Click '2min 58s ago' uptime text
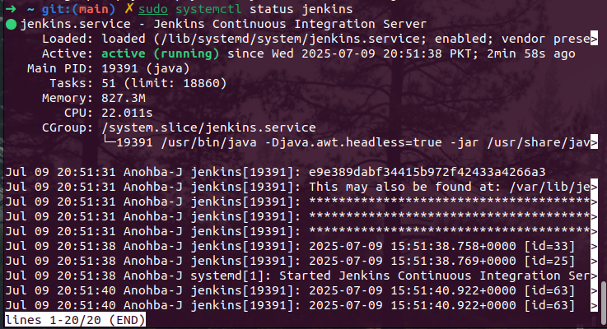The height and width of the screenshot is (329, 607). [x=530, y=53]
